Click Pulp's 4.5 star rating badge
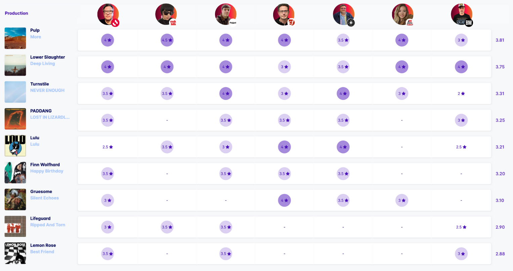The width and height of the screenshot is (513, 271). (x=167, y=40)
